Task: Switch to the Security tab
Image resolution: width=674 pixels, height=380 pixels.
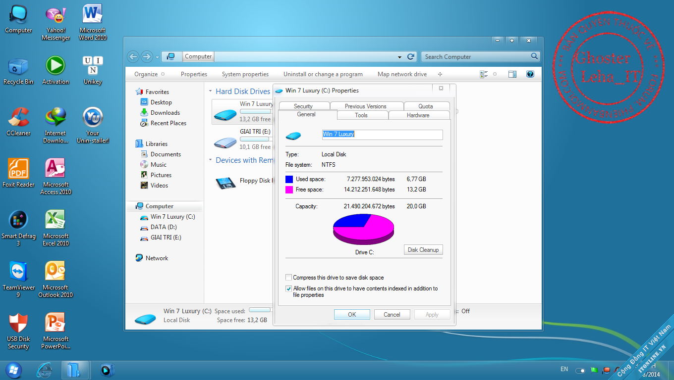Action: 303,106
